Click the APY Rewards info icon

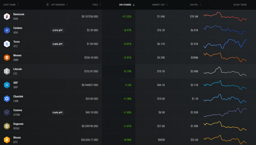(x=48, y=4)
